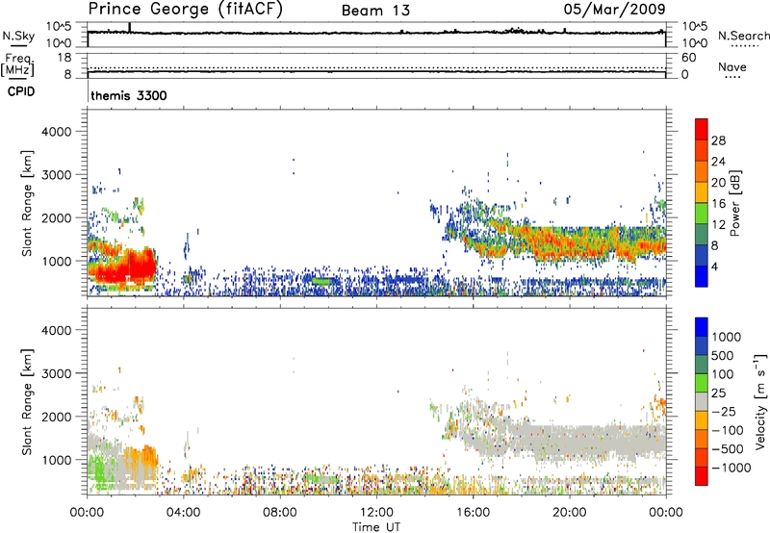Click the '08:00' time axis tick label

pos(280,513)
